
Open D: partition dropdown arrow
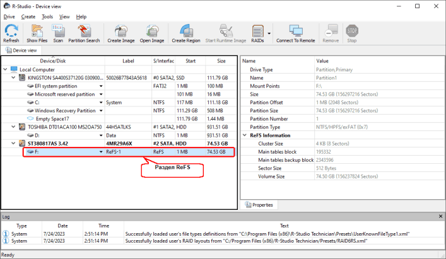coord(101,135)
